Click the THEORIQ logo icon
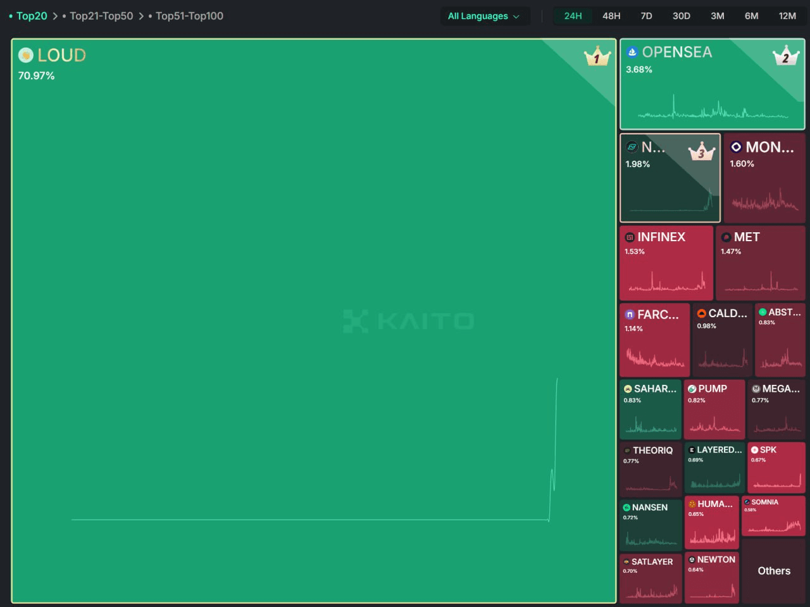The height and width of the screenshot is (607, 810). (x=627, y=451)
